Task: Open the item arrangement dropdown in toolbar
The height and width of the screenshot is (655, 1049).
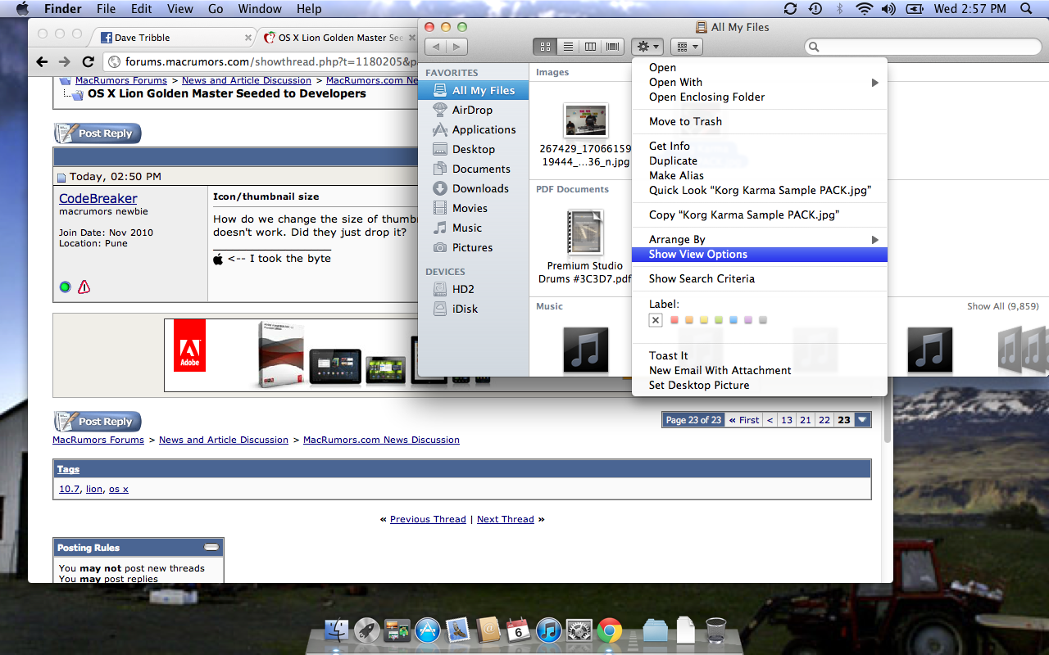Action: click(686, 47)
